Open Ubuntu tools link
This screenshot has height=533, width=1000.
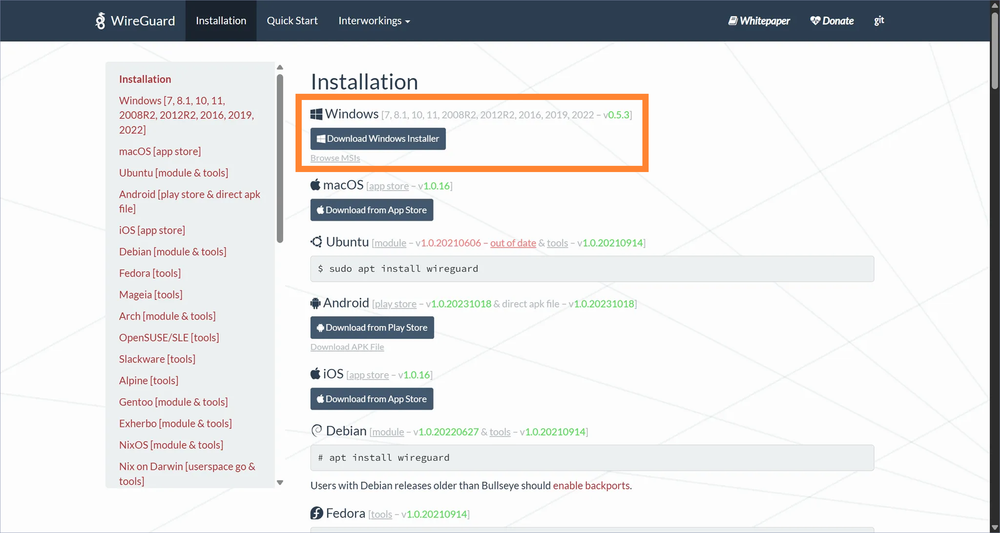tap(557, 243)
